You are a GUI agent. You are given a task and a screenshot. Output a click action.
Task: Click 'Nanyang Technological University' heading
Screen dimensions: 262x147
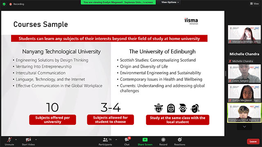(x=61, y=51)
